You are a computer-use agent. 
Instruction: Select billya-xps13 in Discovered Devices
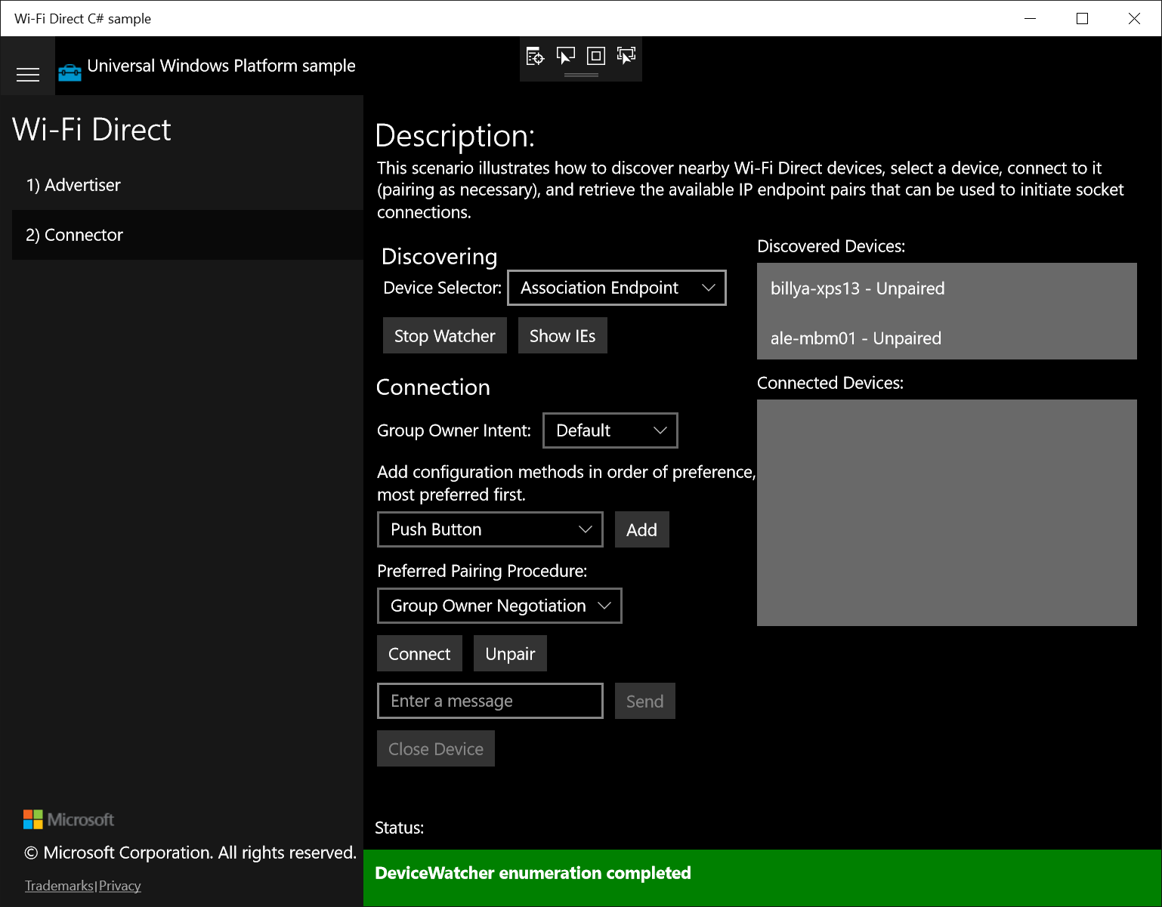tap(858, 288)
